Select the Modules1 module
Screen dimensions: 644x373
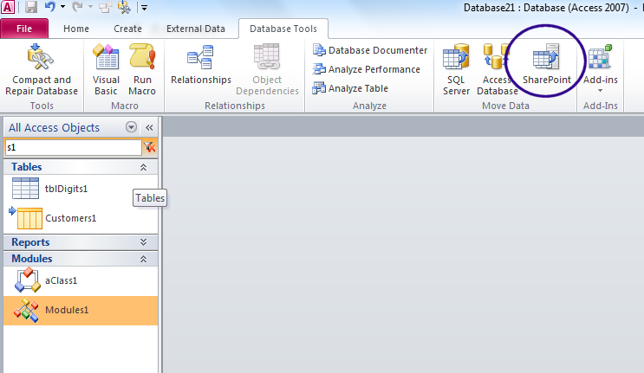[81, 311]
